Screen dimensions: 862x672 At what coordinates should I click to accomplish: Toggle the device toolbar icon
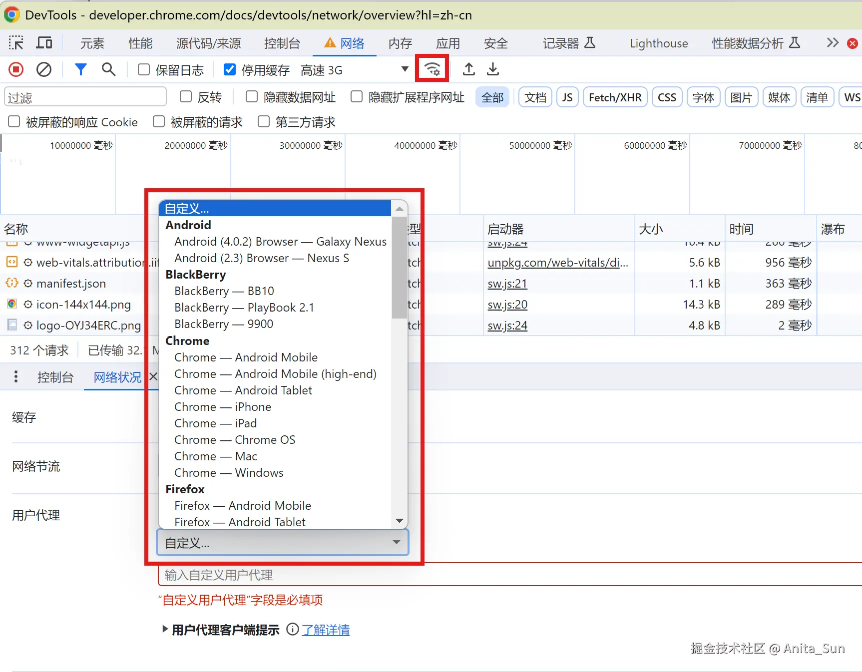pyautogui.click(x=44, y=43)
